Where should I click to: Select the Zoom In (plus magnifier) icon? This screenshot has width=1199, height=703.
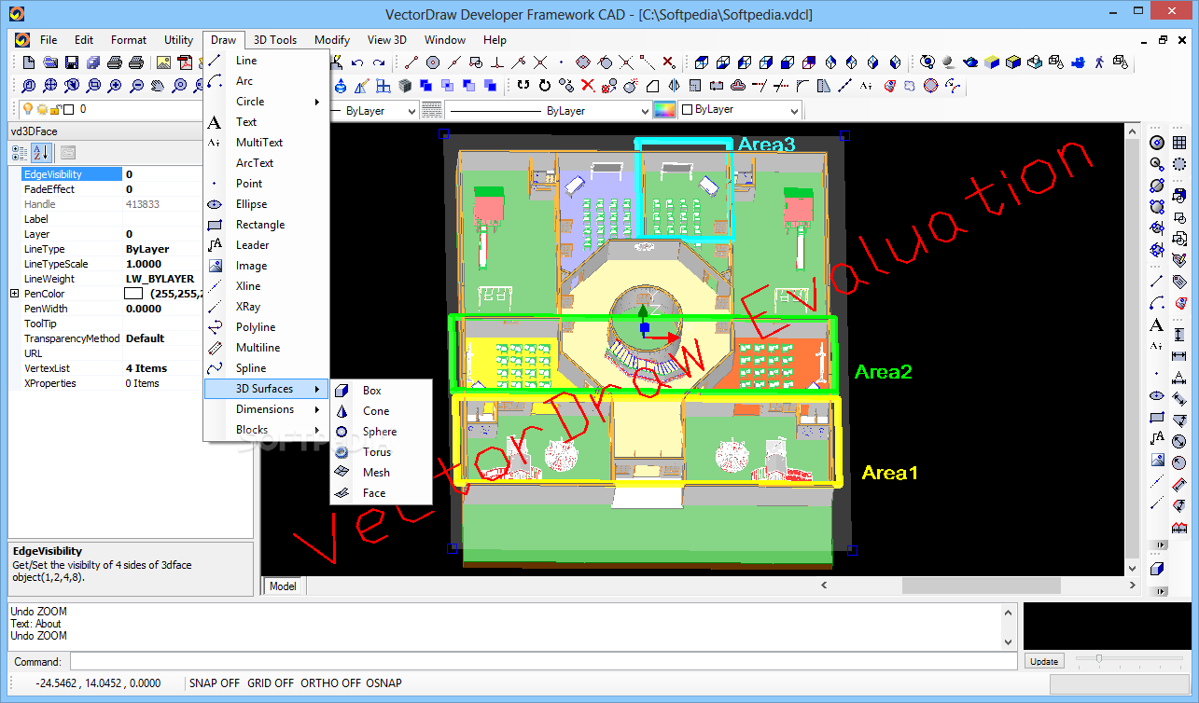115,86
